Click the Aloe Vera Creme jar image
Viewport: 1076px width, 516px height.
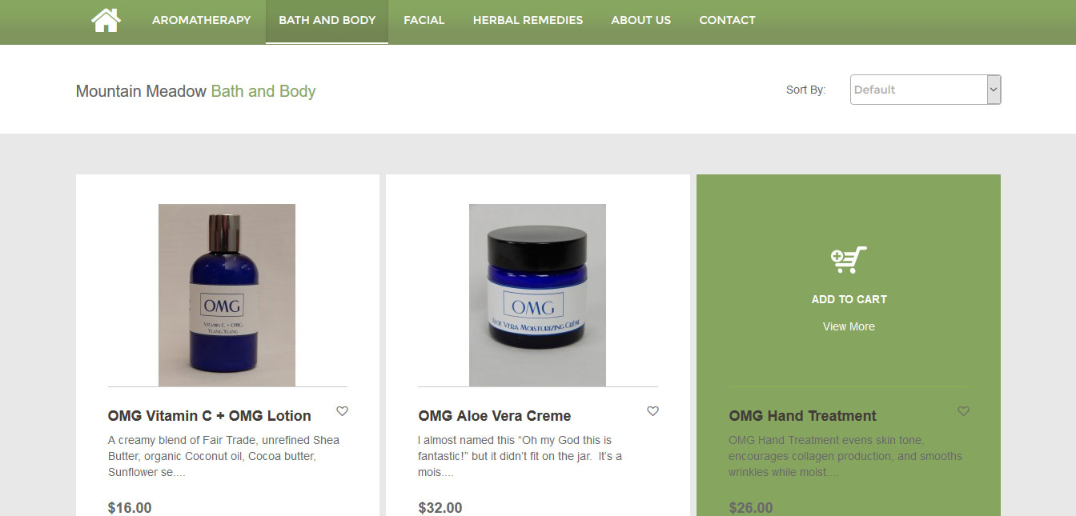pos(537,295)
